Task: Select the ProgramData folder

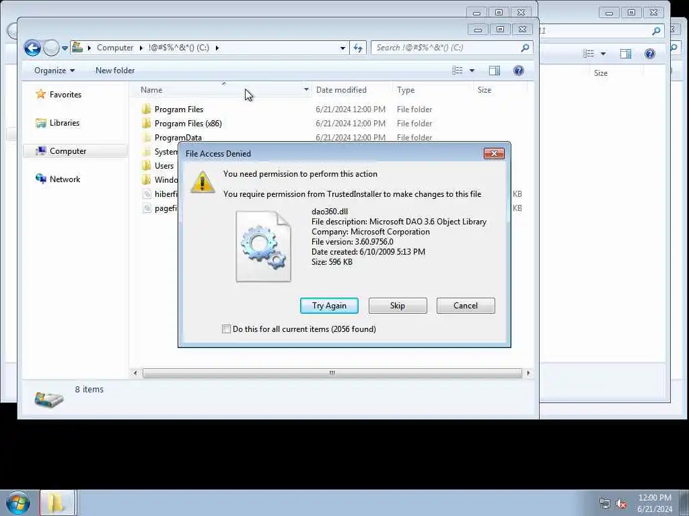Action: tap(178, 137)
